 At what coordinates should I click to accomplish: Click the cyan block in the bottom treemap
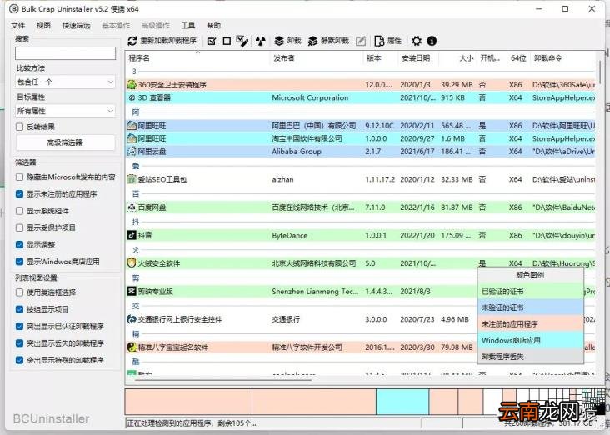coord(402,402)
